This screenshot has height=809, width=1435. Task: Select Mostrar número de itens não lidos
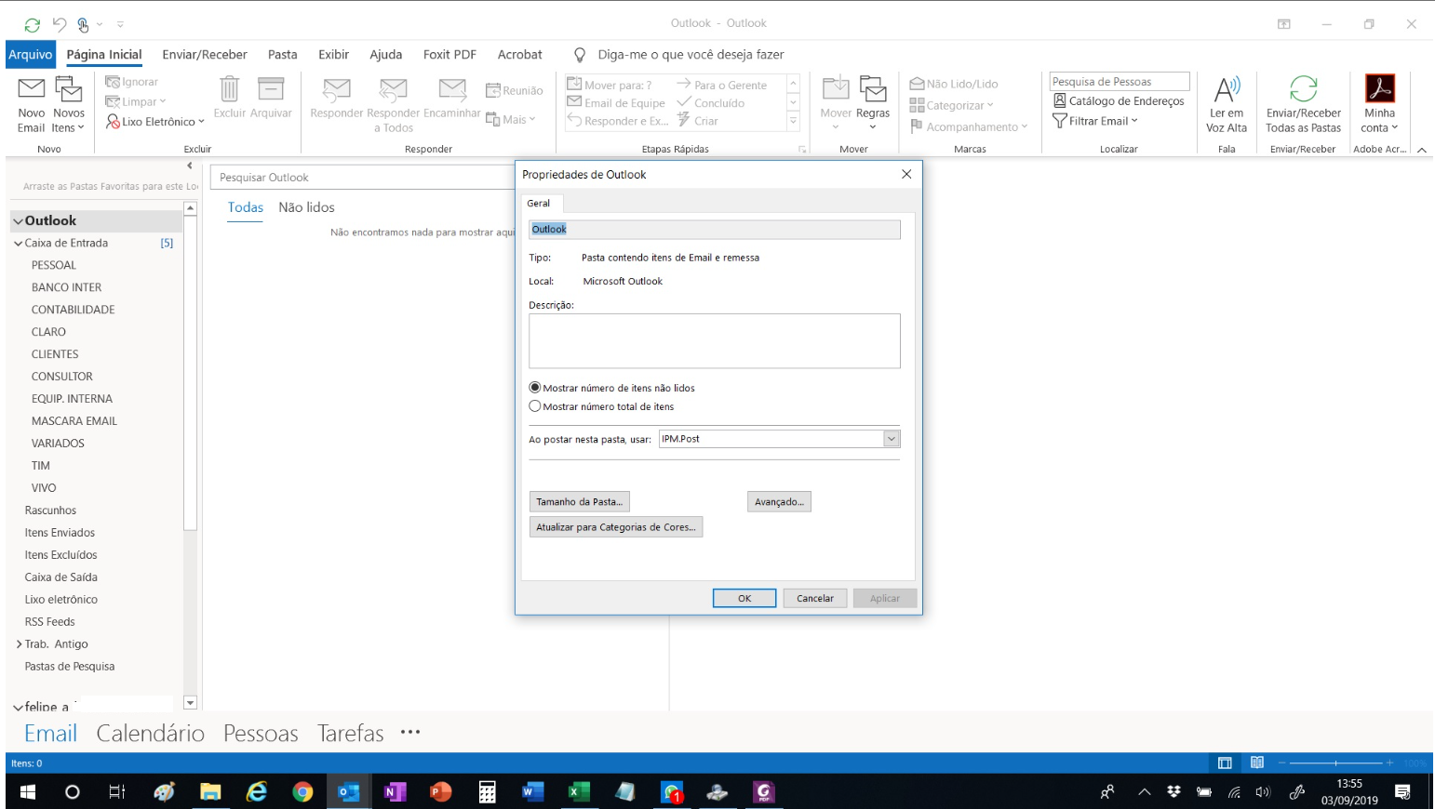pos(612,388)
